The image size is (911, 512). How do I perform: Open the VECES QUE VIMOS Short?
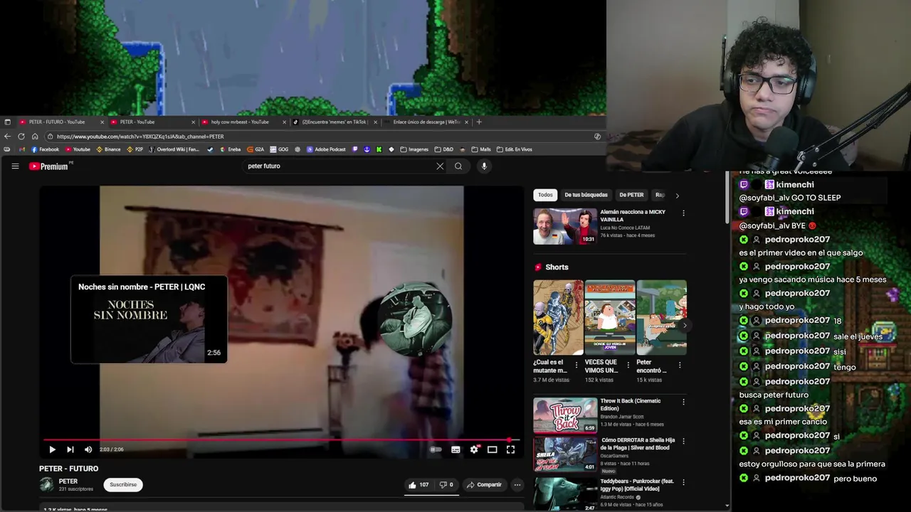610,317
